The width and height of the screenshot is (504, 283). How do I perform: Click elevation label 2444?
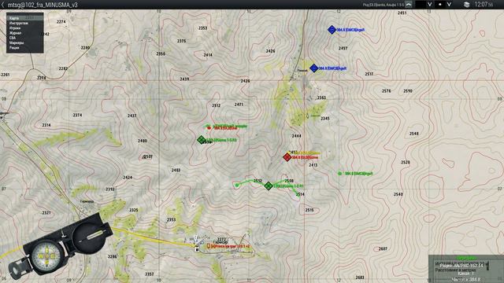pos(296,136)
